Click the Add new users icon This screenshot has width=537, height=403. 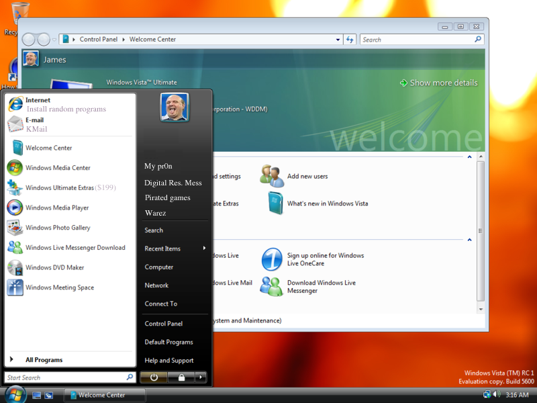(x=272, y=176)
